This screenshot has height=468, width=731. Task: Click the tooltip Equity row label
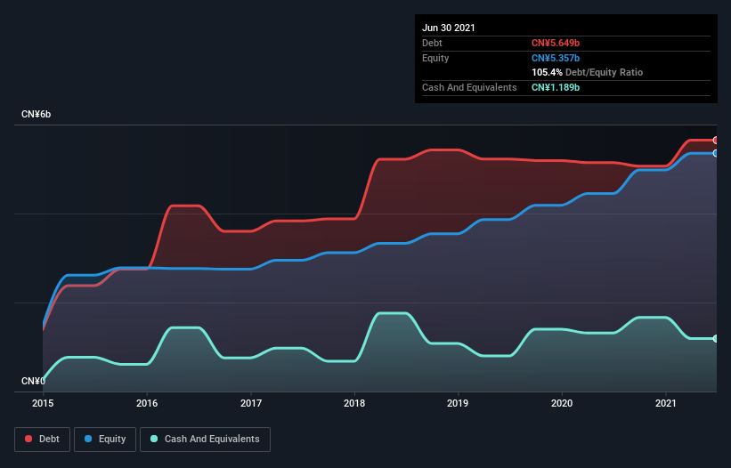tap(435, 58)
